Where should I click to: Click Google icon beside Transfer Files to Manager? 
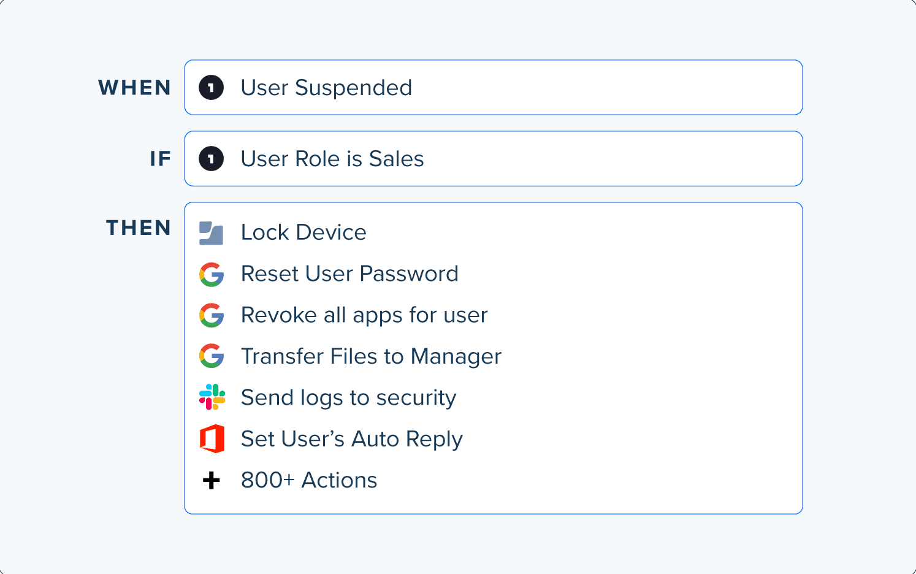212,356
